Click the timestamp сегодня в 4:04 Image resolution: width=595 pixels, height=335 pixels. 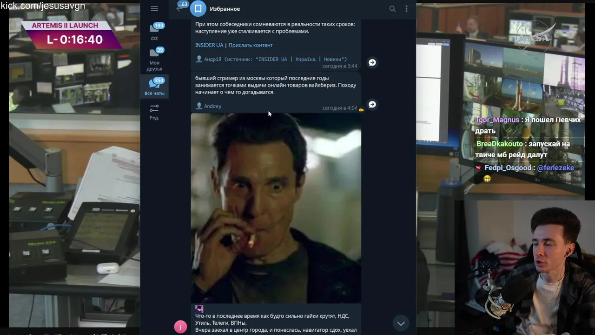point(340,108)
